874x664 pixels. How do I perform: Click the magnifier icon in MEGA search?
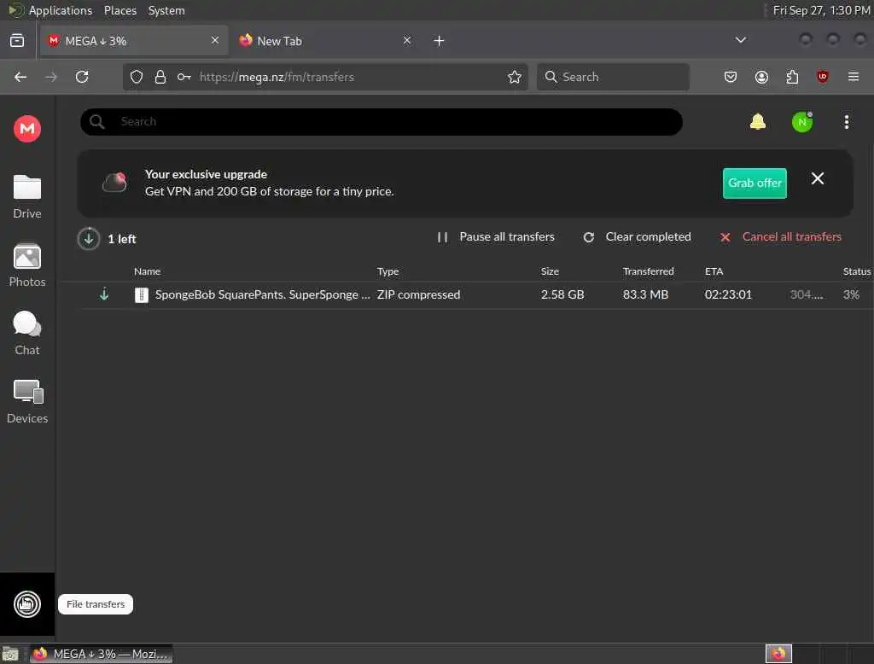pyautogui.click(x=97, y=121)
